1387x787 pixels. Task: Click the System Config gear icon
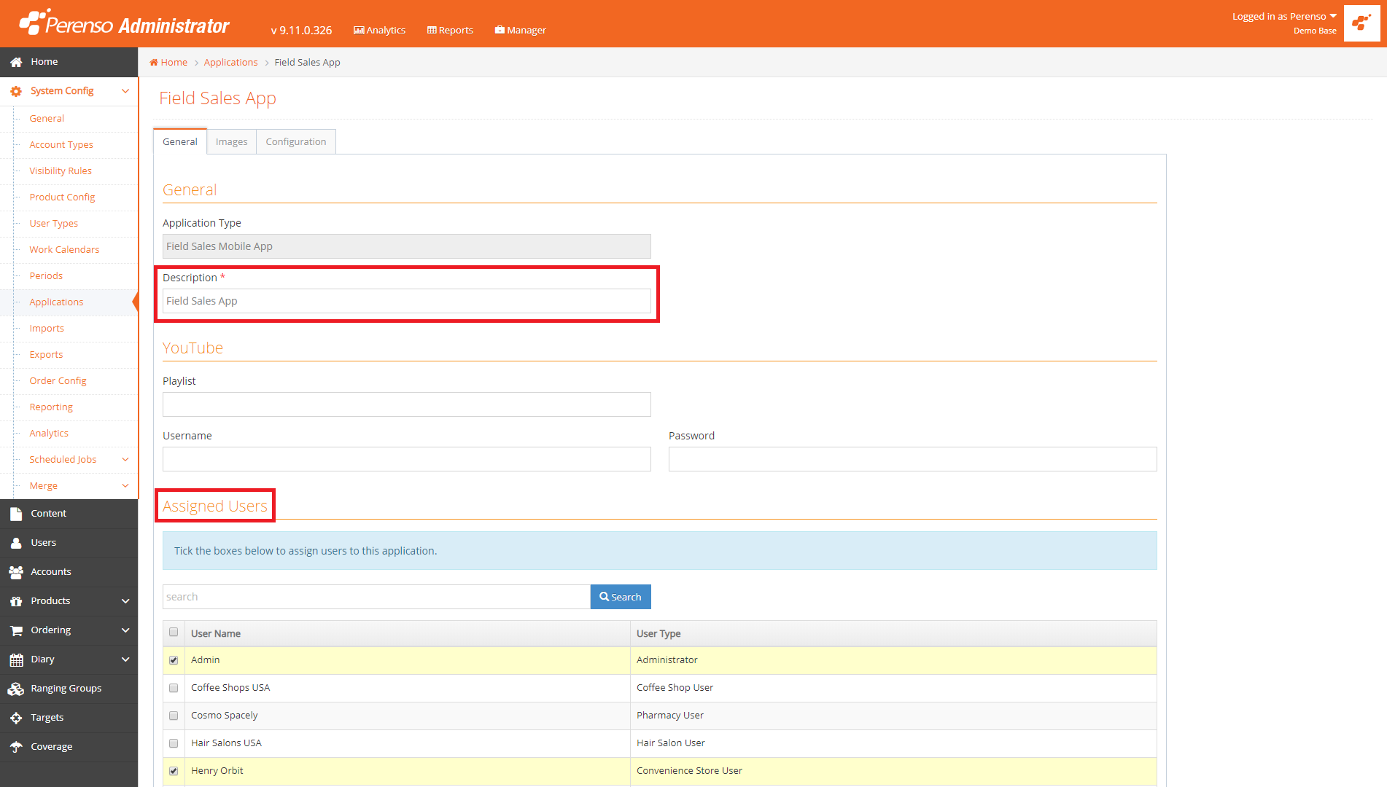16,91
